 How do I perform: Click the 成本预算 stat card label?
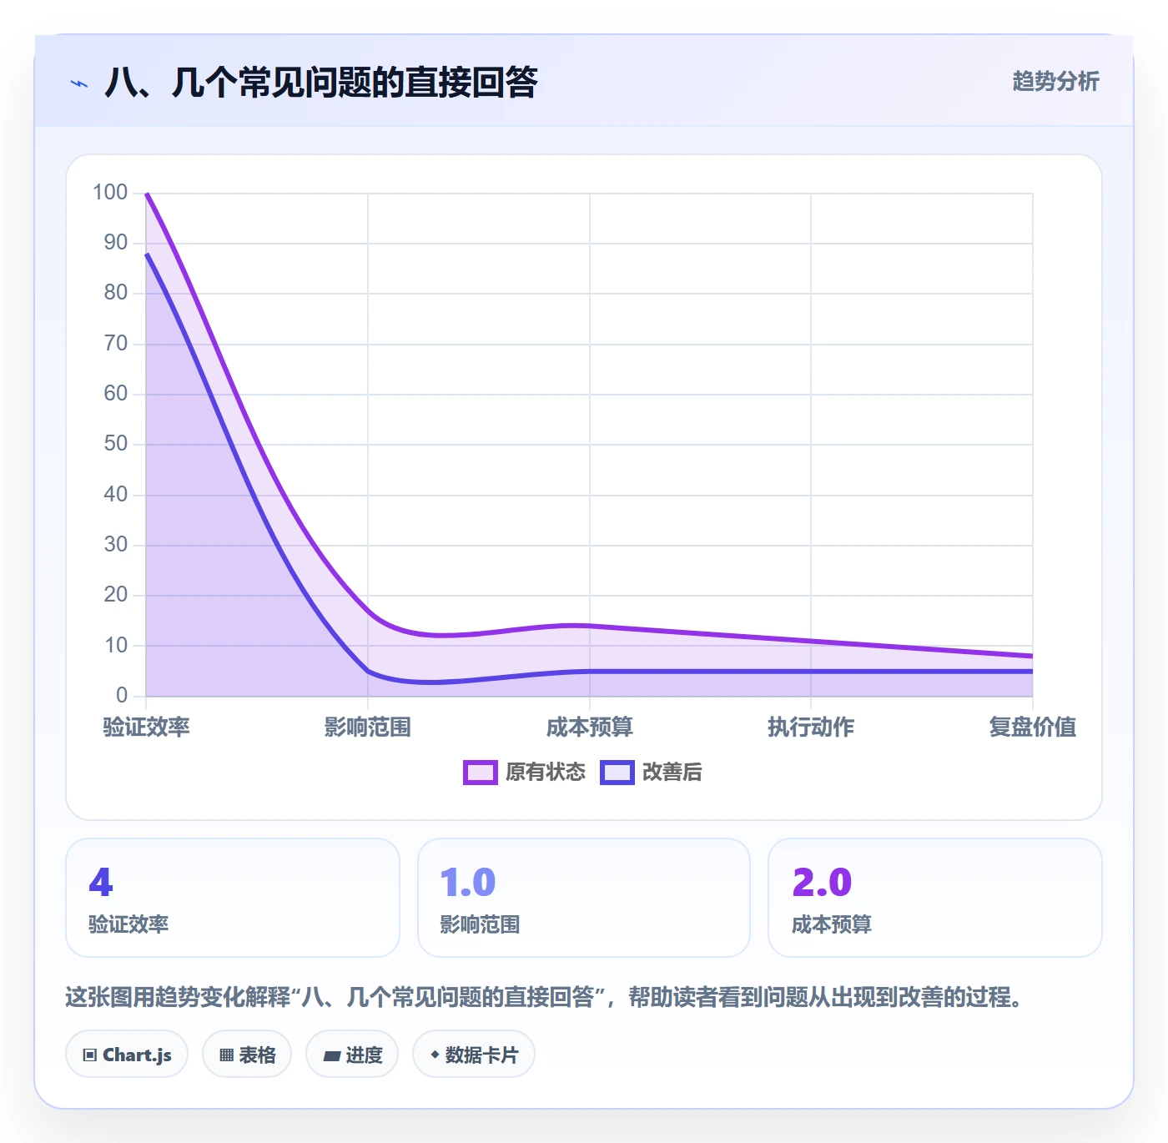[x=832, y=924]
